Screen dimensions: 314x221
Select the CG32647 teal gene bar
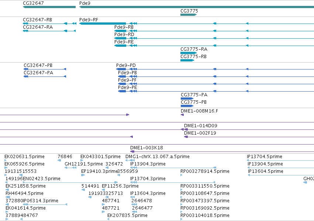(49, 7)
